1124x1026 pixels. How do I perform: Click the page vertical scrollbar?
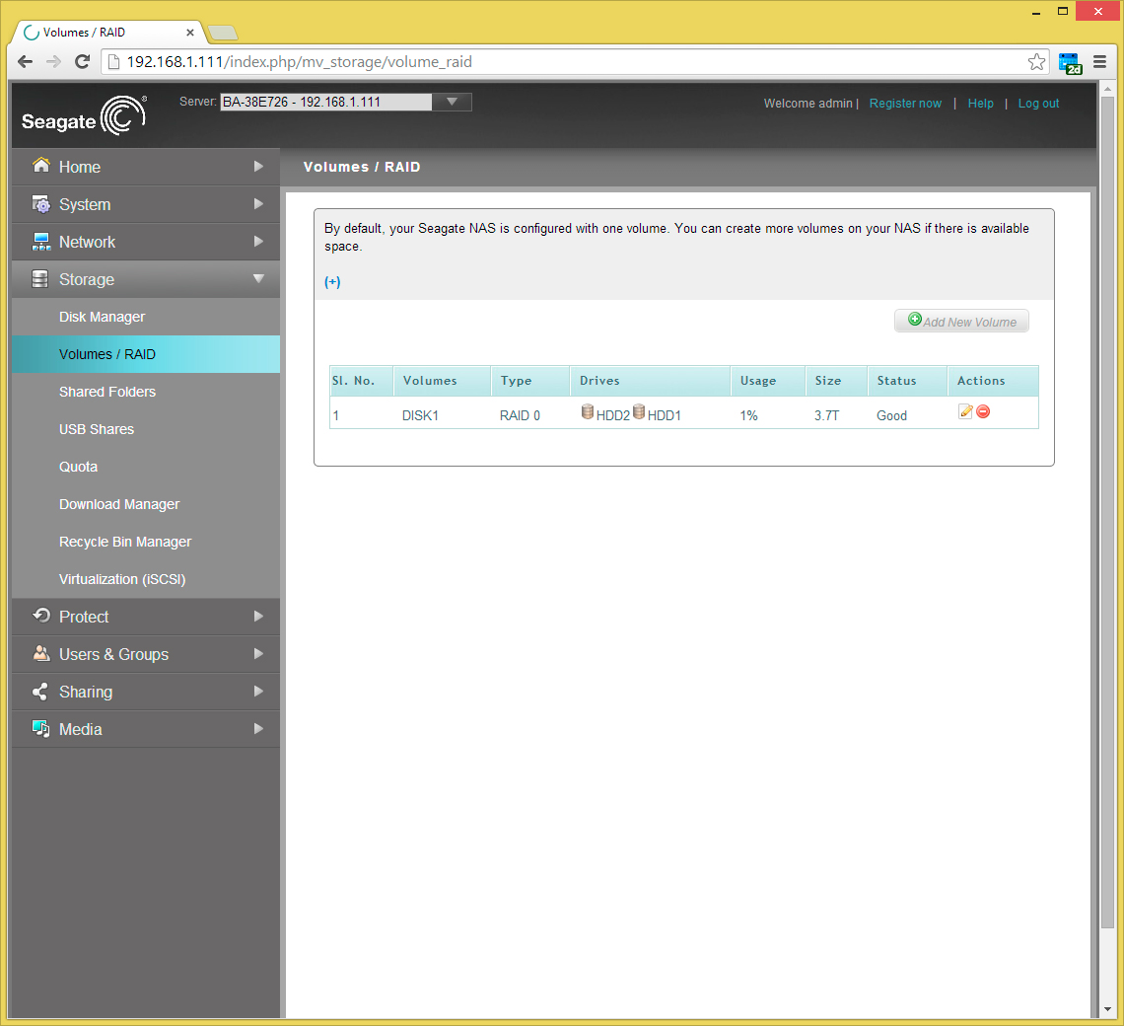pyautogui.click(x=1107, y=511)
